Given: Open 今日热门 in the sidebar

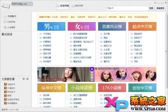Looking at the screenshot, I should (10, 16).
